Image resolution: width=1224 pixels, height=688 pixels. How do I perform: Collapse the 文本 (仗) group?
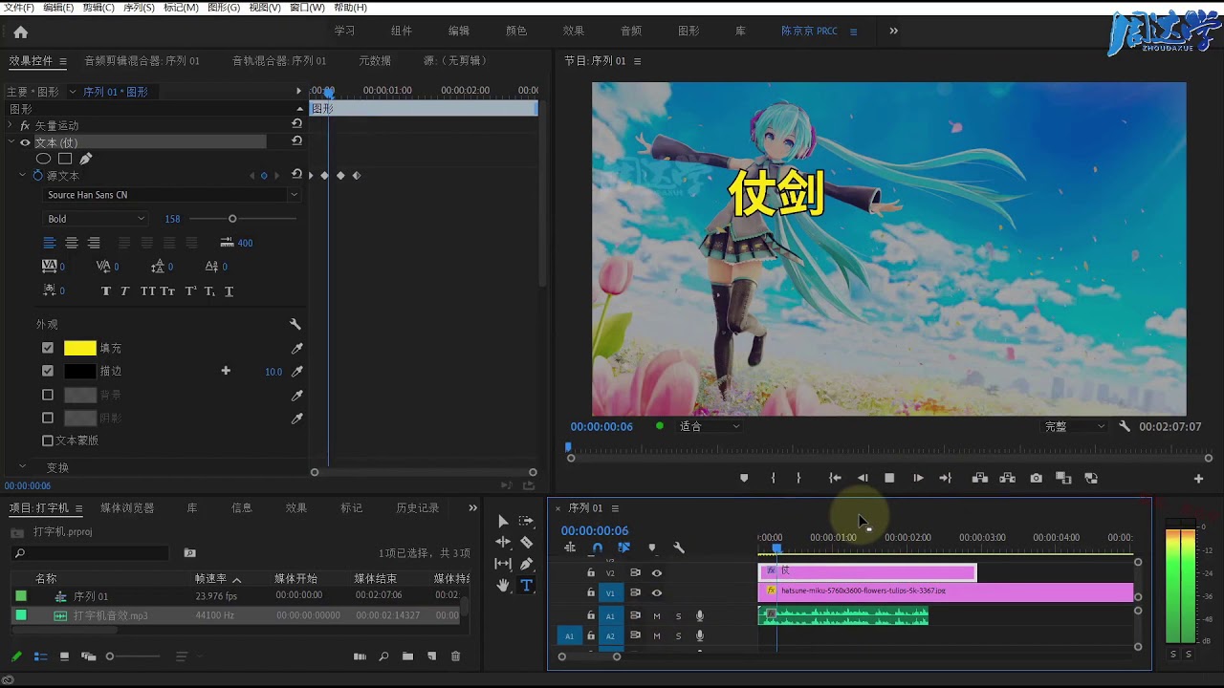click(x=11, y=142)
